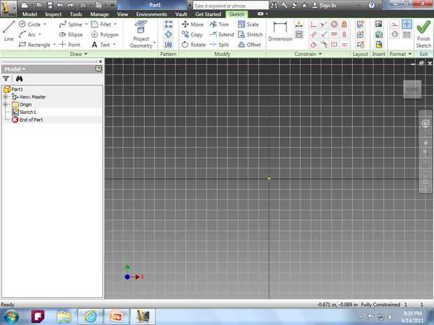Select the Arc tool
The width and height of the screenshot is (434, 325).
pyautogui.click(x=27, y=34)
